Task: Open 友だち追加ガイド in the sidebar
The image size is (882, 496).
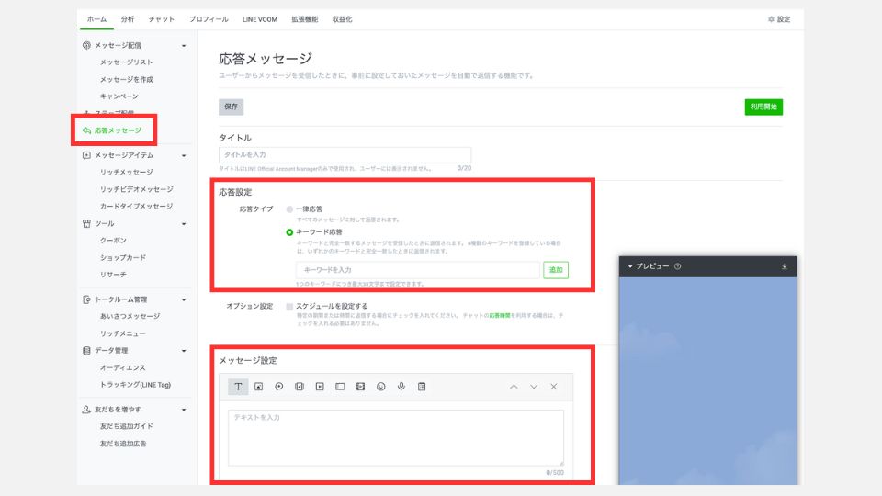Action: 127,426
